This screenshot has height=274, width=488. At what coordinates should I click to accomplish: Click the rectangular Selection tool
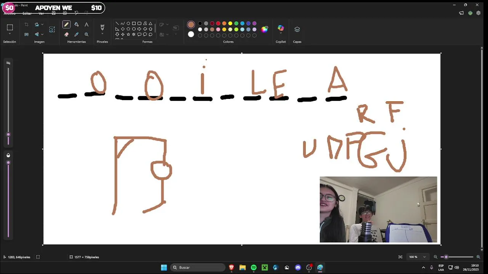coord(10,27)
